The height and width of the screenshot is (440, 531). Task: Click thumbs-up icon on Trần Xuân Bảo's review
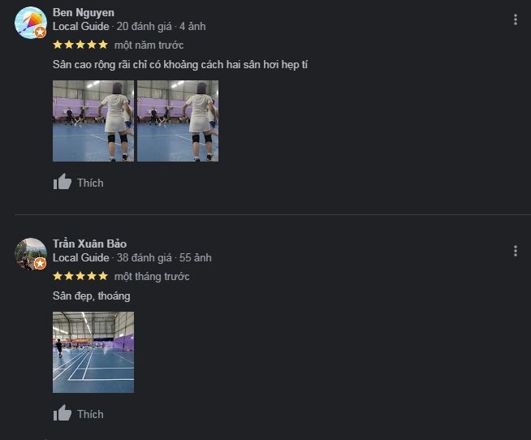[63, 413]
